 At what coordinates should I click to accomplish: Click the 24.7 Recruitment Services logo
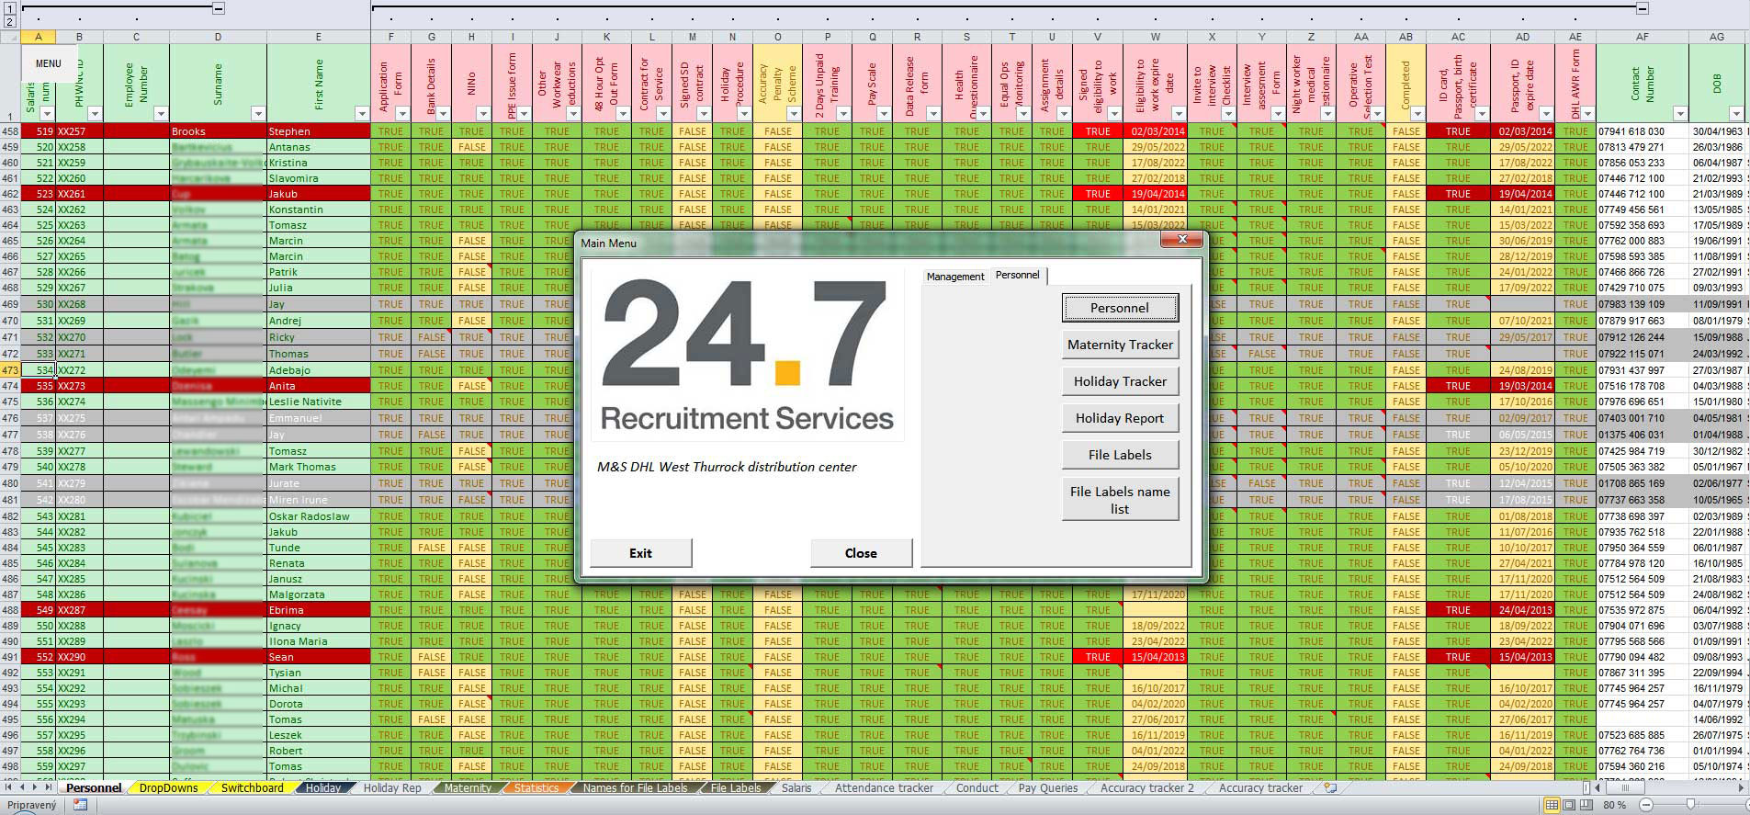[747, 355]
